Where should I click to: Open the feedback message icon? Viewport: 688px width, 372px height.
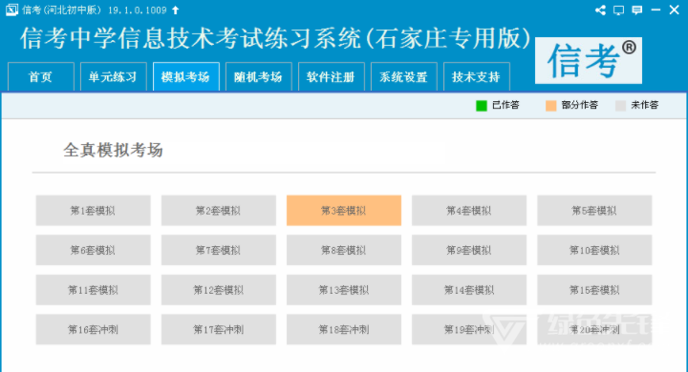(637, 10)
